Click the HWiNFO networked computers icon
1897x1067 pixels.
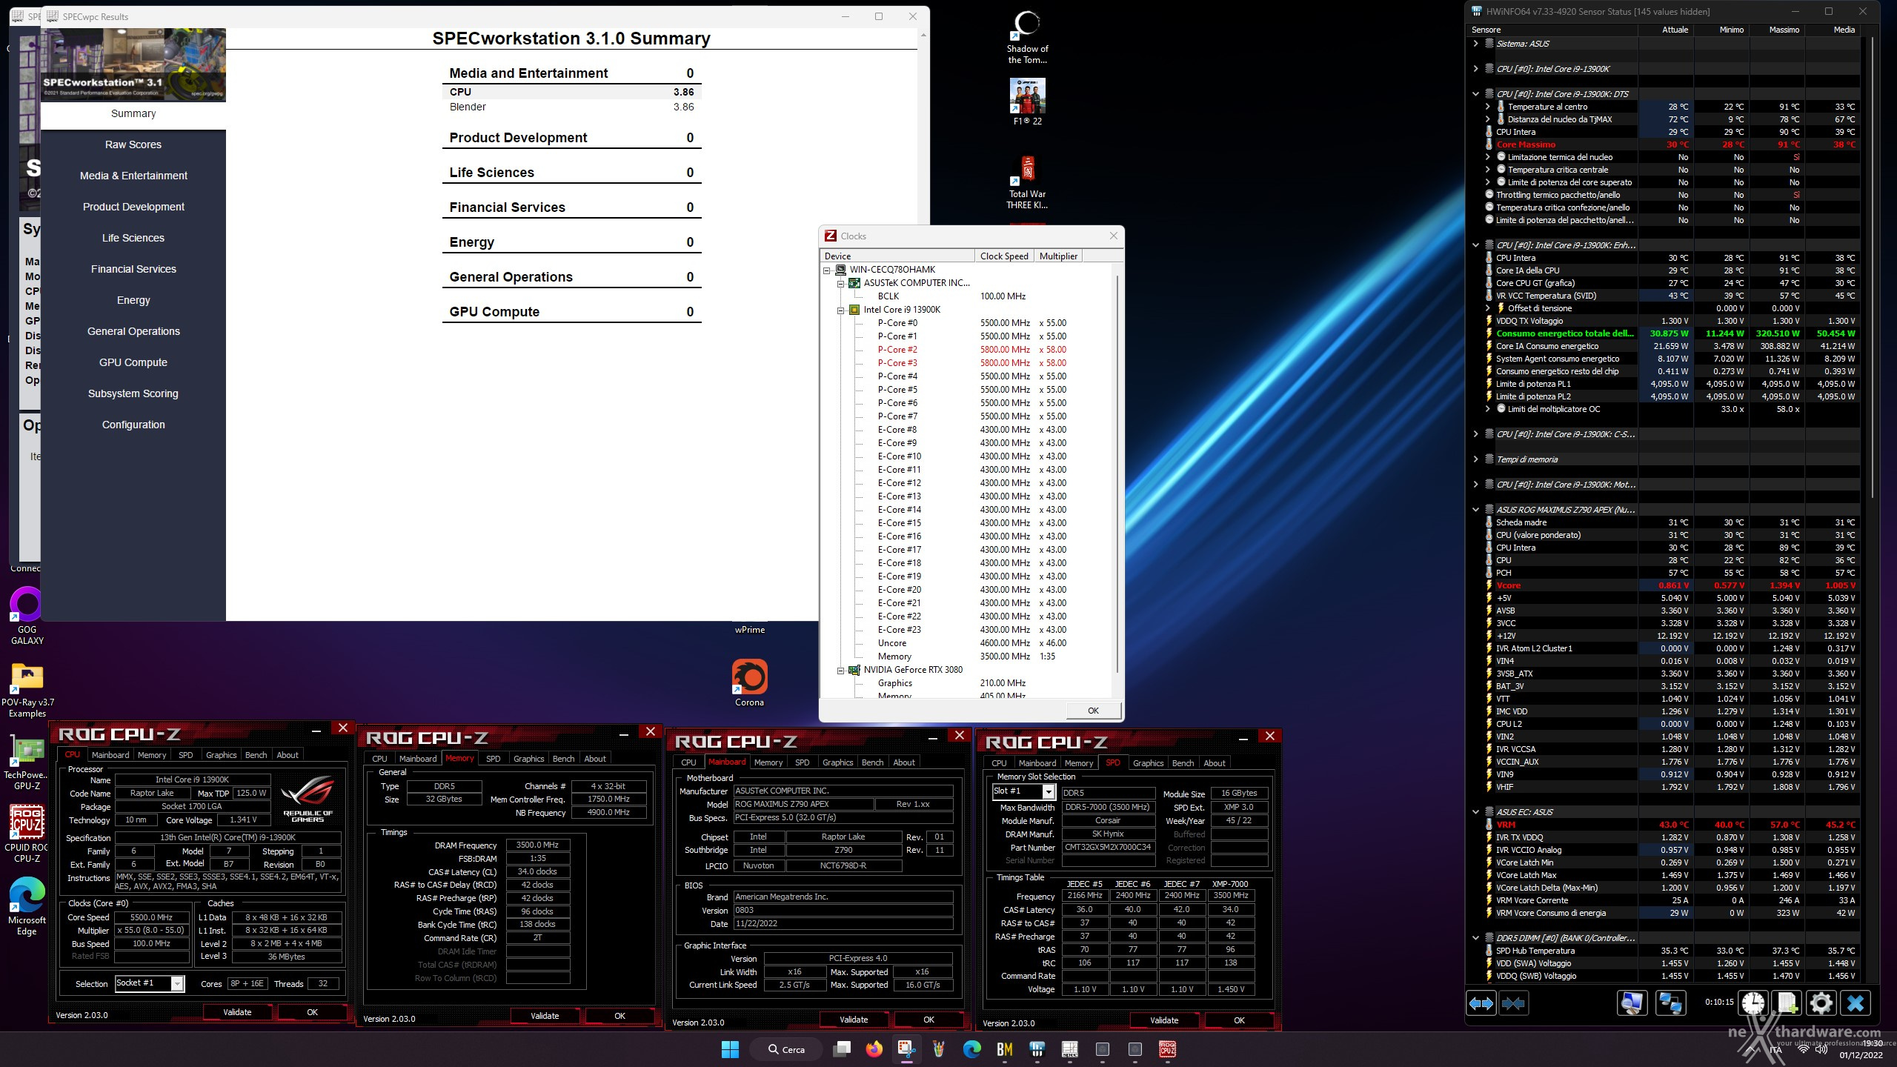click(1670, 1003)
